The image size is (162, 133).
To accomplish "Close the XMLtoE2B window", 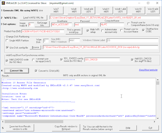I will tap(157, 3).
